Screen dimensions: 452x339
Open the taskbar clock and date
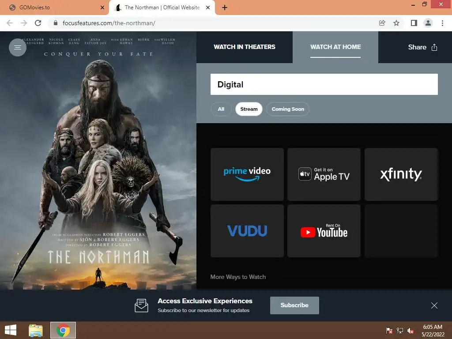(x=433, y=330)
